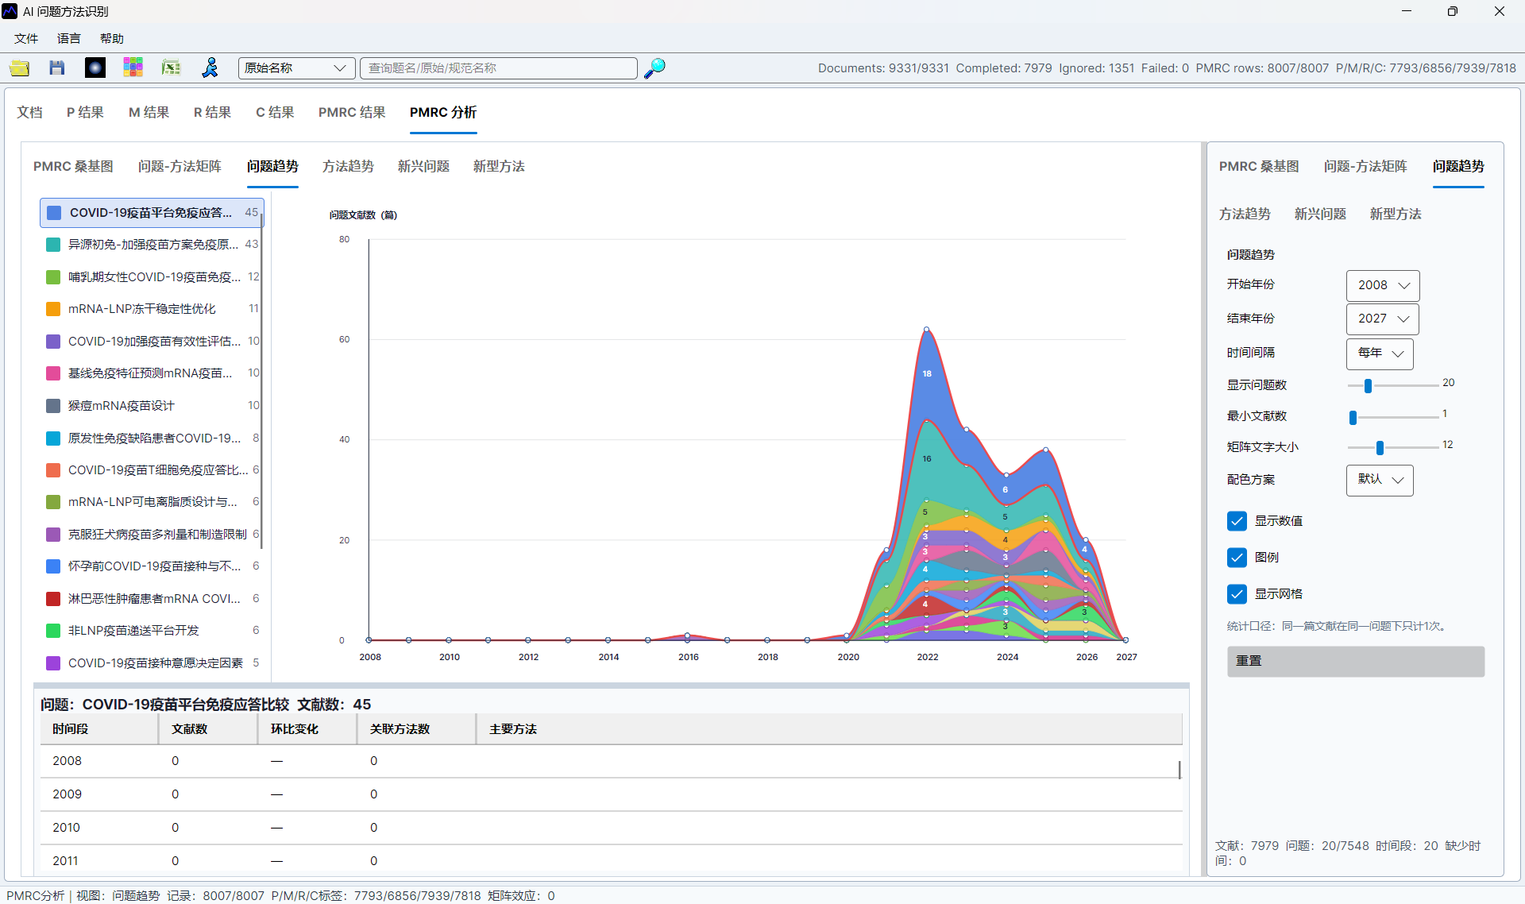Click the 查询题名 search input field
This screenshot has width=1525, height=904.
499,68
